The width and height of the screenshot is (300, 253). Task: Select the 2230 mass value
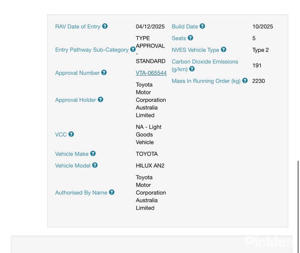coord(259,81)
